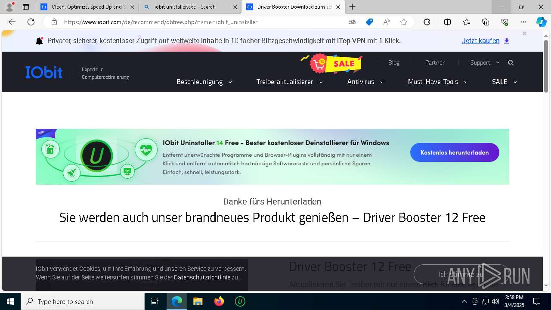Toggle split screen view icon

point(447,22)
